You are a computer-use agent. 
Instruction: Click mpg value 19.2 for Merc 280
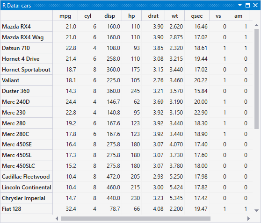71,123
